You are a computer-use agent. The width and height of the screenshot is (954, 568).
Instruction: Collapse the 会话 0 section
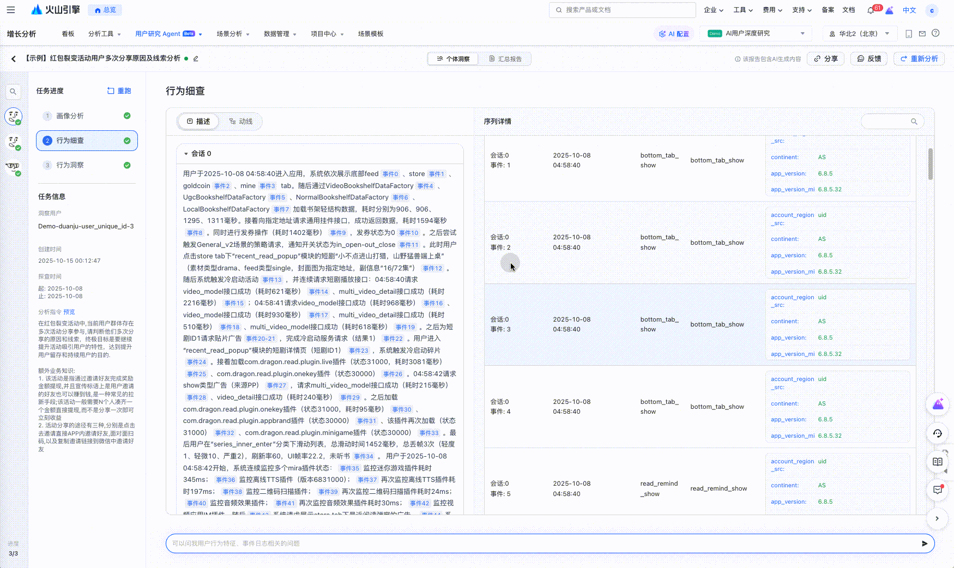coord(186,154)
